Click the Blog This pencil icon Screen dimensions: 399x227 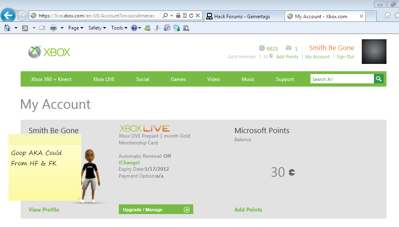tap(157, 28)
